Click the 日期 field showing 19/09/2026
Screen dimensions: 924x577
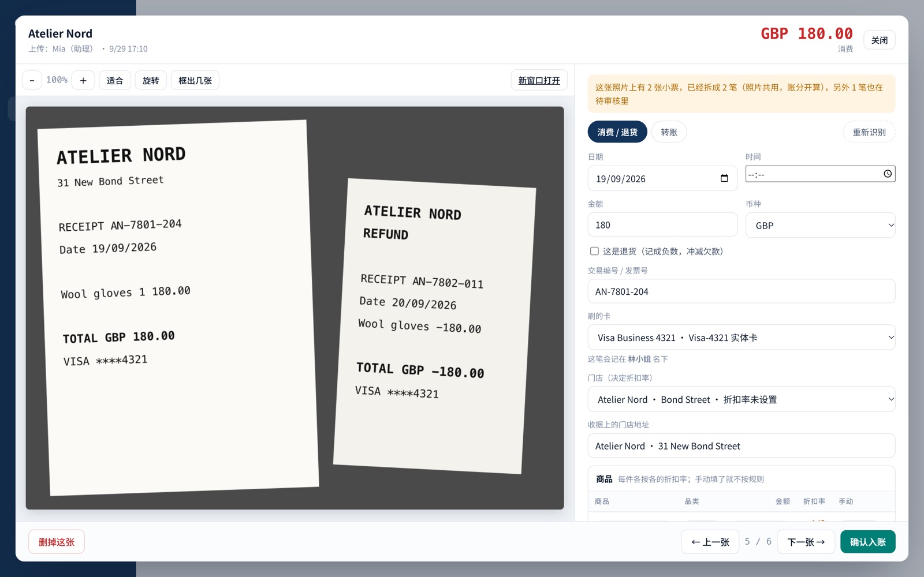662,178
